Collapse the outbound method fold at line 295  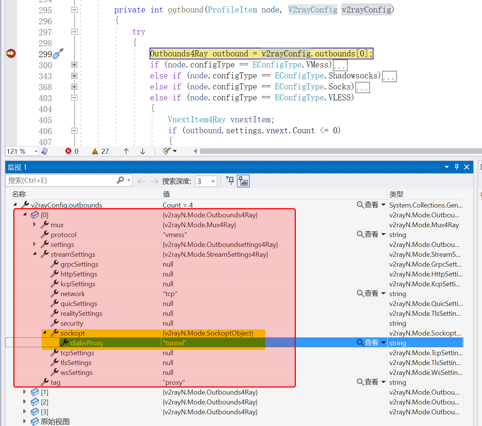(74, 10)
